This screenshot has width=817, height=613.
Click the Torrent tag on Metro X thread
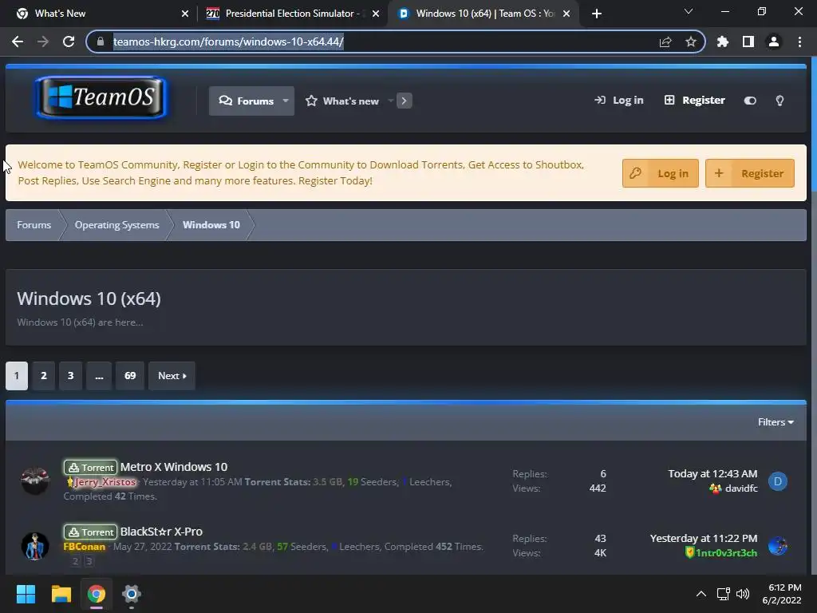91,467
